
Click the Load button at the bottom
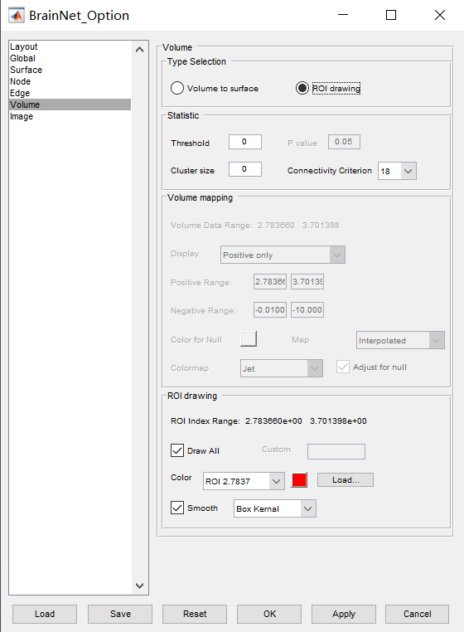pyautogui.click(x=45, y=614)
